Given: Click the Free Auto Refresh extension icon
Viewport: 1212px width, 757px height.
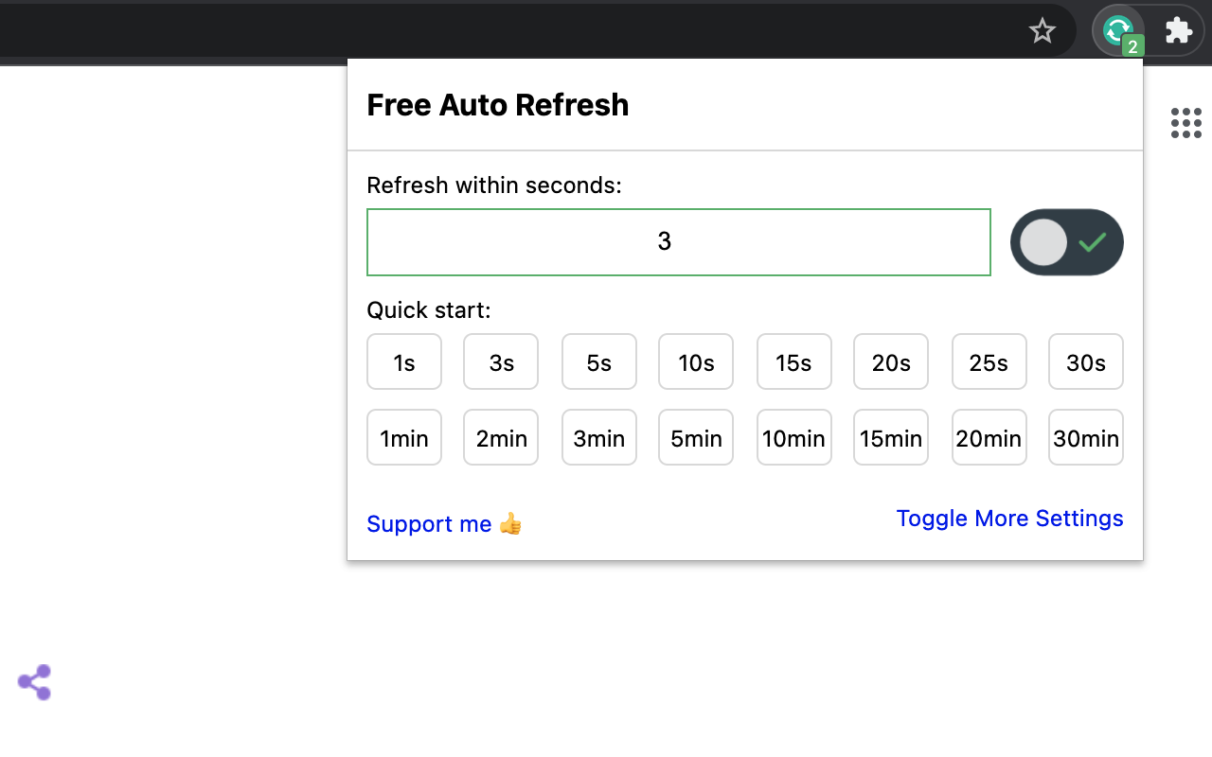Looking at the screenshot, I should tap(1118, 30).
